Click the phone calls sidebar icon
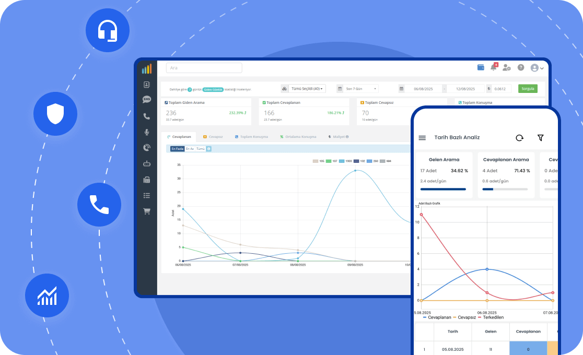Screen dimensions: 583x355 147,116
